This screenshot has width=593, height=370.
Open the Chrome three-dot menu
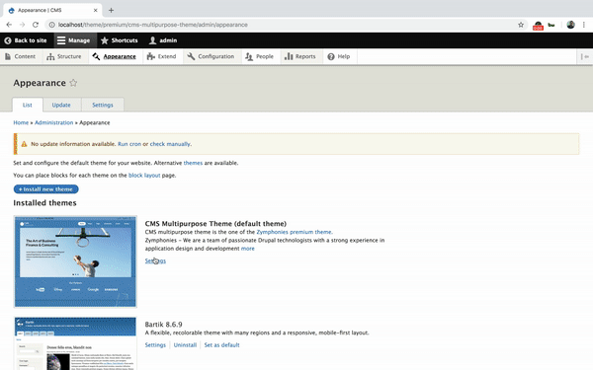(584, 25)
